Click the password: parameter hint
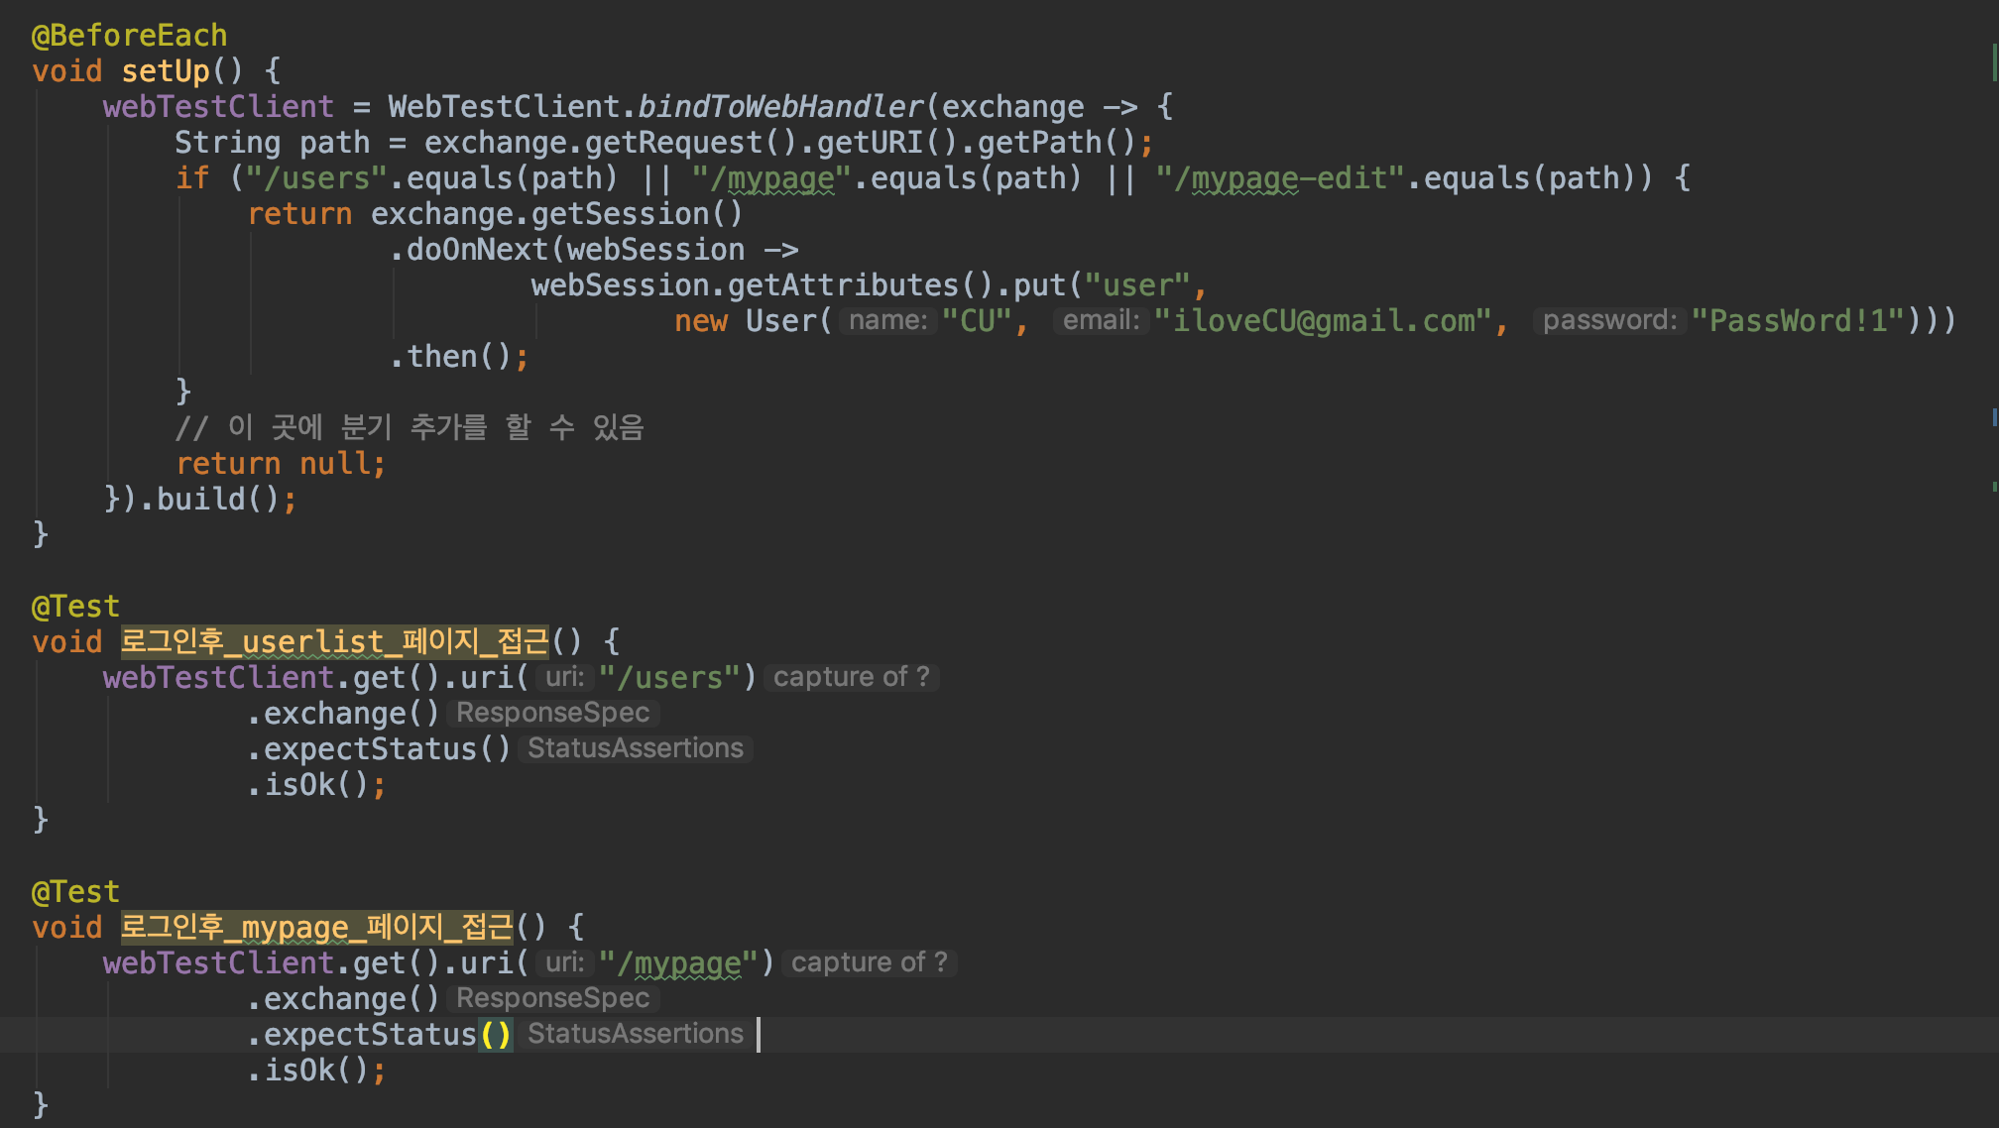1999x1128 pixels. [x=1609, y=321]
